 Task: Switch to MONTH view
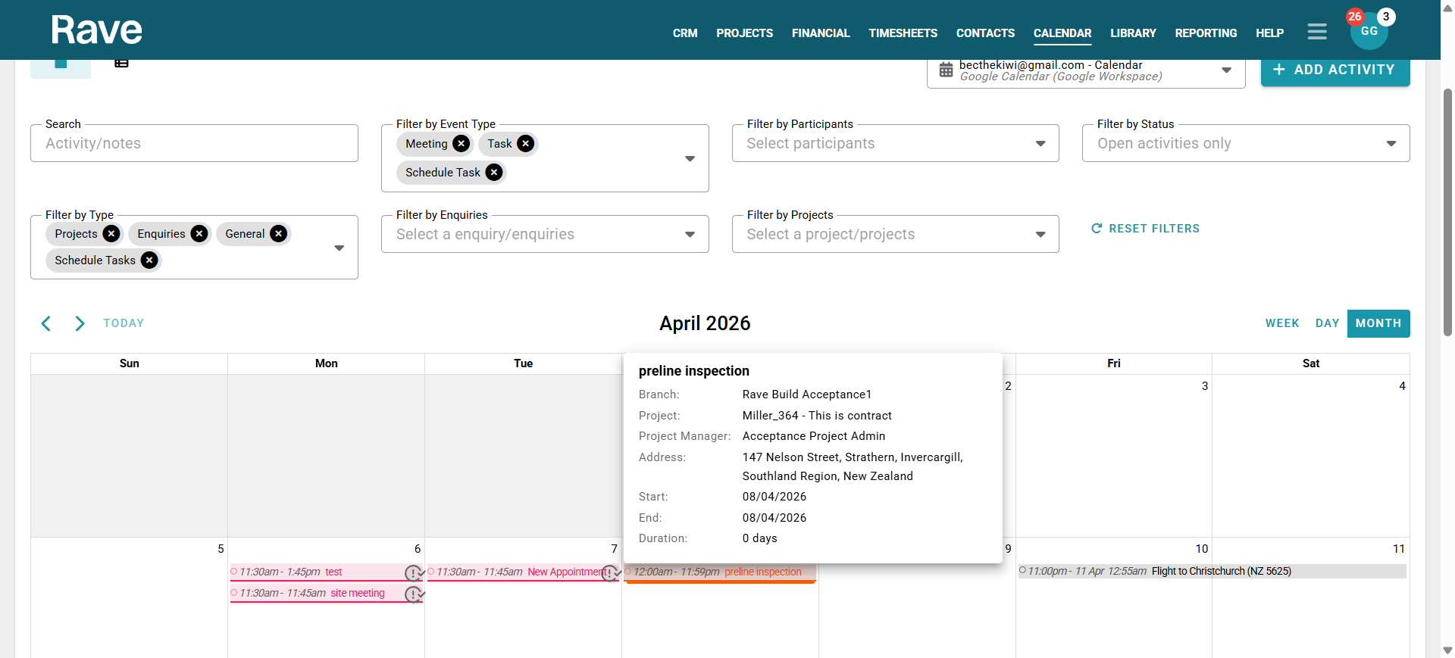click(x=1378, y=323)
